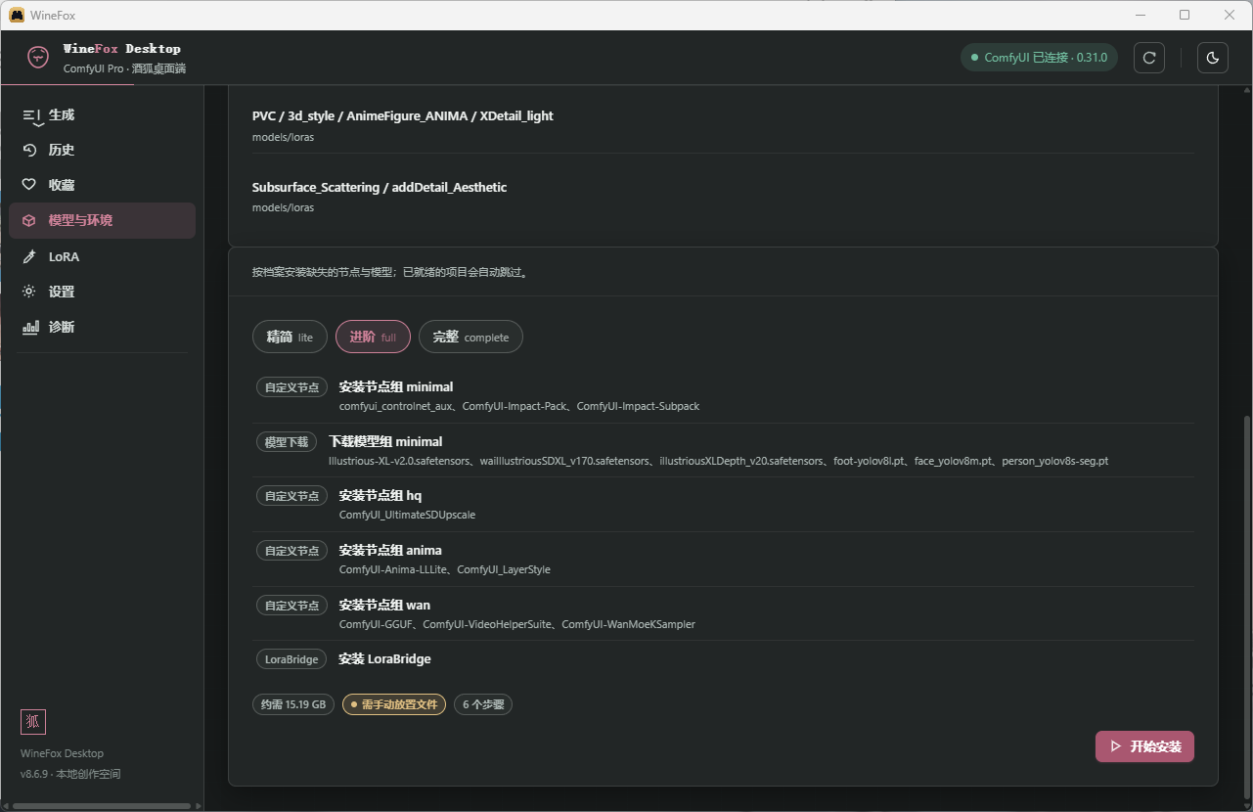Click the 狐 fox badge icon in sidebar footer
Screen dimensions: 1253x812
coord(33,722)
